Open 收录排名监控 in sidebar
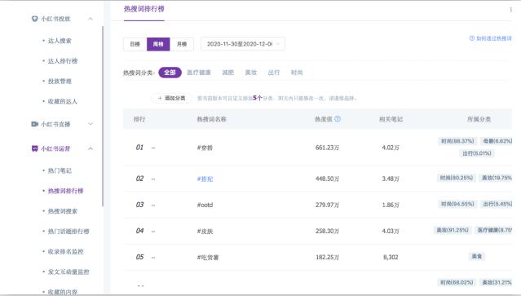The image size is (521, 296). coord(65,251)
